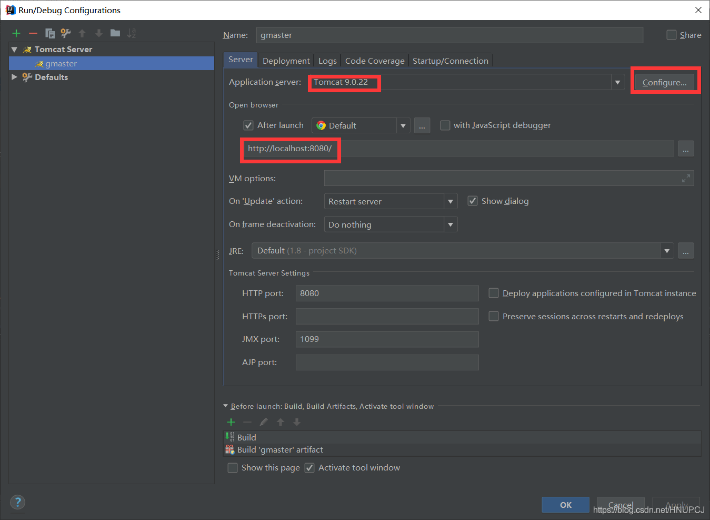Close the Run/Debug Configurations dialog

[x=698, y=10]
